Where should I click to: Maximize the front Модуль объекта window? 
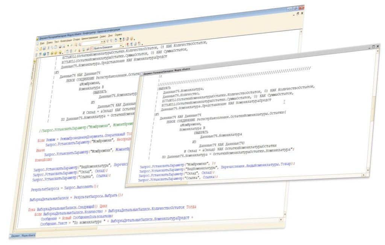(373, 47)
